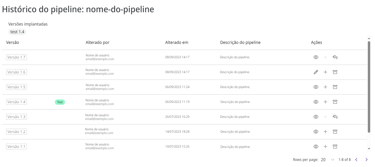
Task: Open the preview for Versão 1.7
Action: point(316,57)
